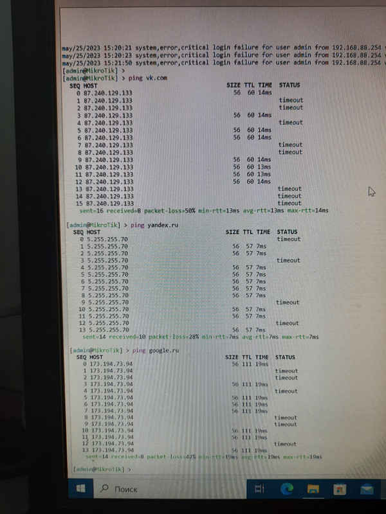Click the TTL header of google.ru ping table
Viewport: 386px width, 514px height.
[x=247, y=357]
